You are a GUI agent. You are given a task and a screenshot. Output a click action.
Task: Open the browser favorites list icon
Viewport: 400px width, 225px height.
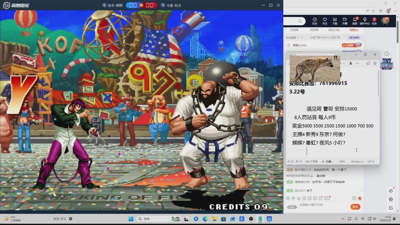tap(381, 10)
